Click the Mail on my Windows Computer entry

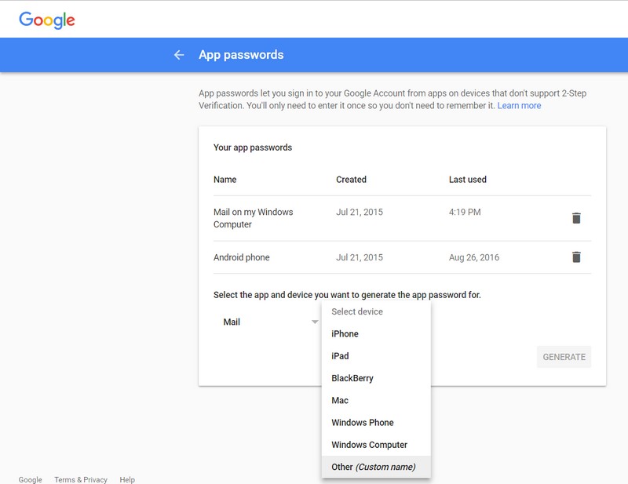pyautogui.click(x=253, y=218)
